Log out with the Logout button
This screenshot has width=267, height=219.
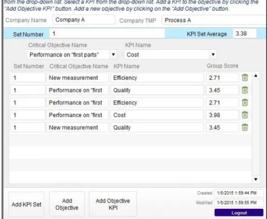239,213
